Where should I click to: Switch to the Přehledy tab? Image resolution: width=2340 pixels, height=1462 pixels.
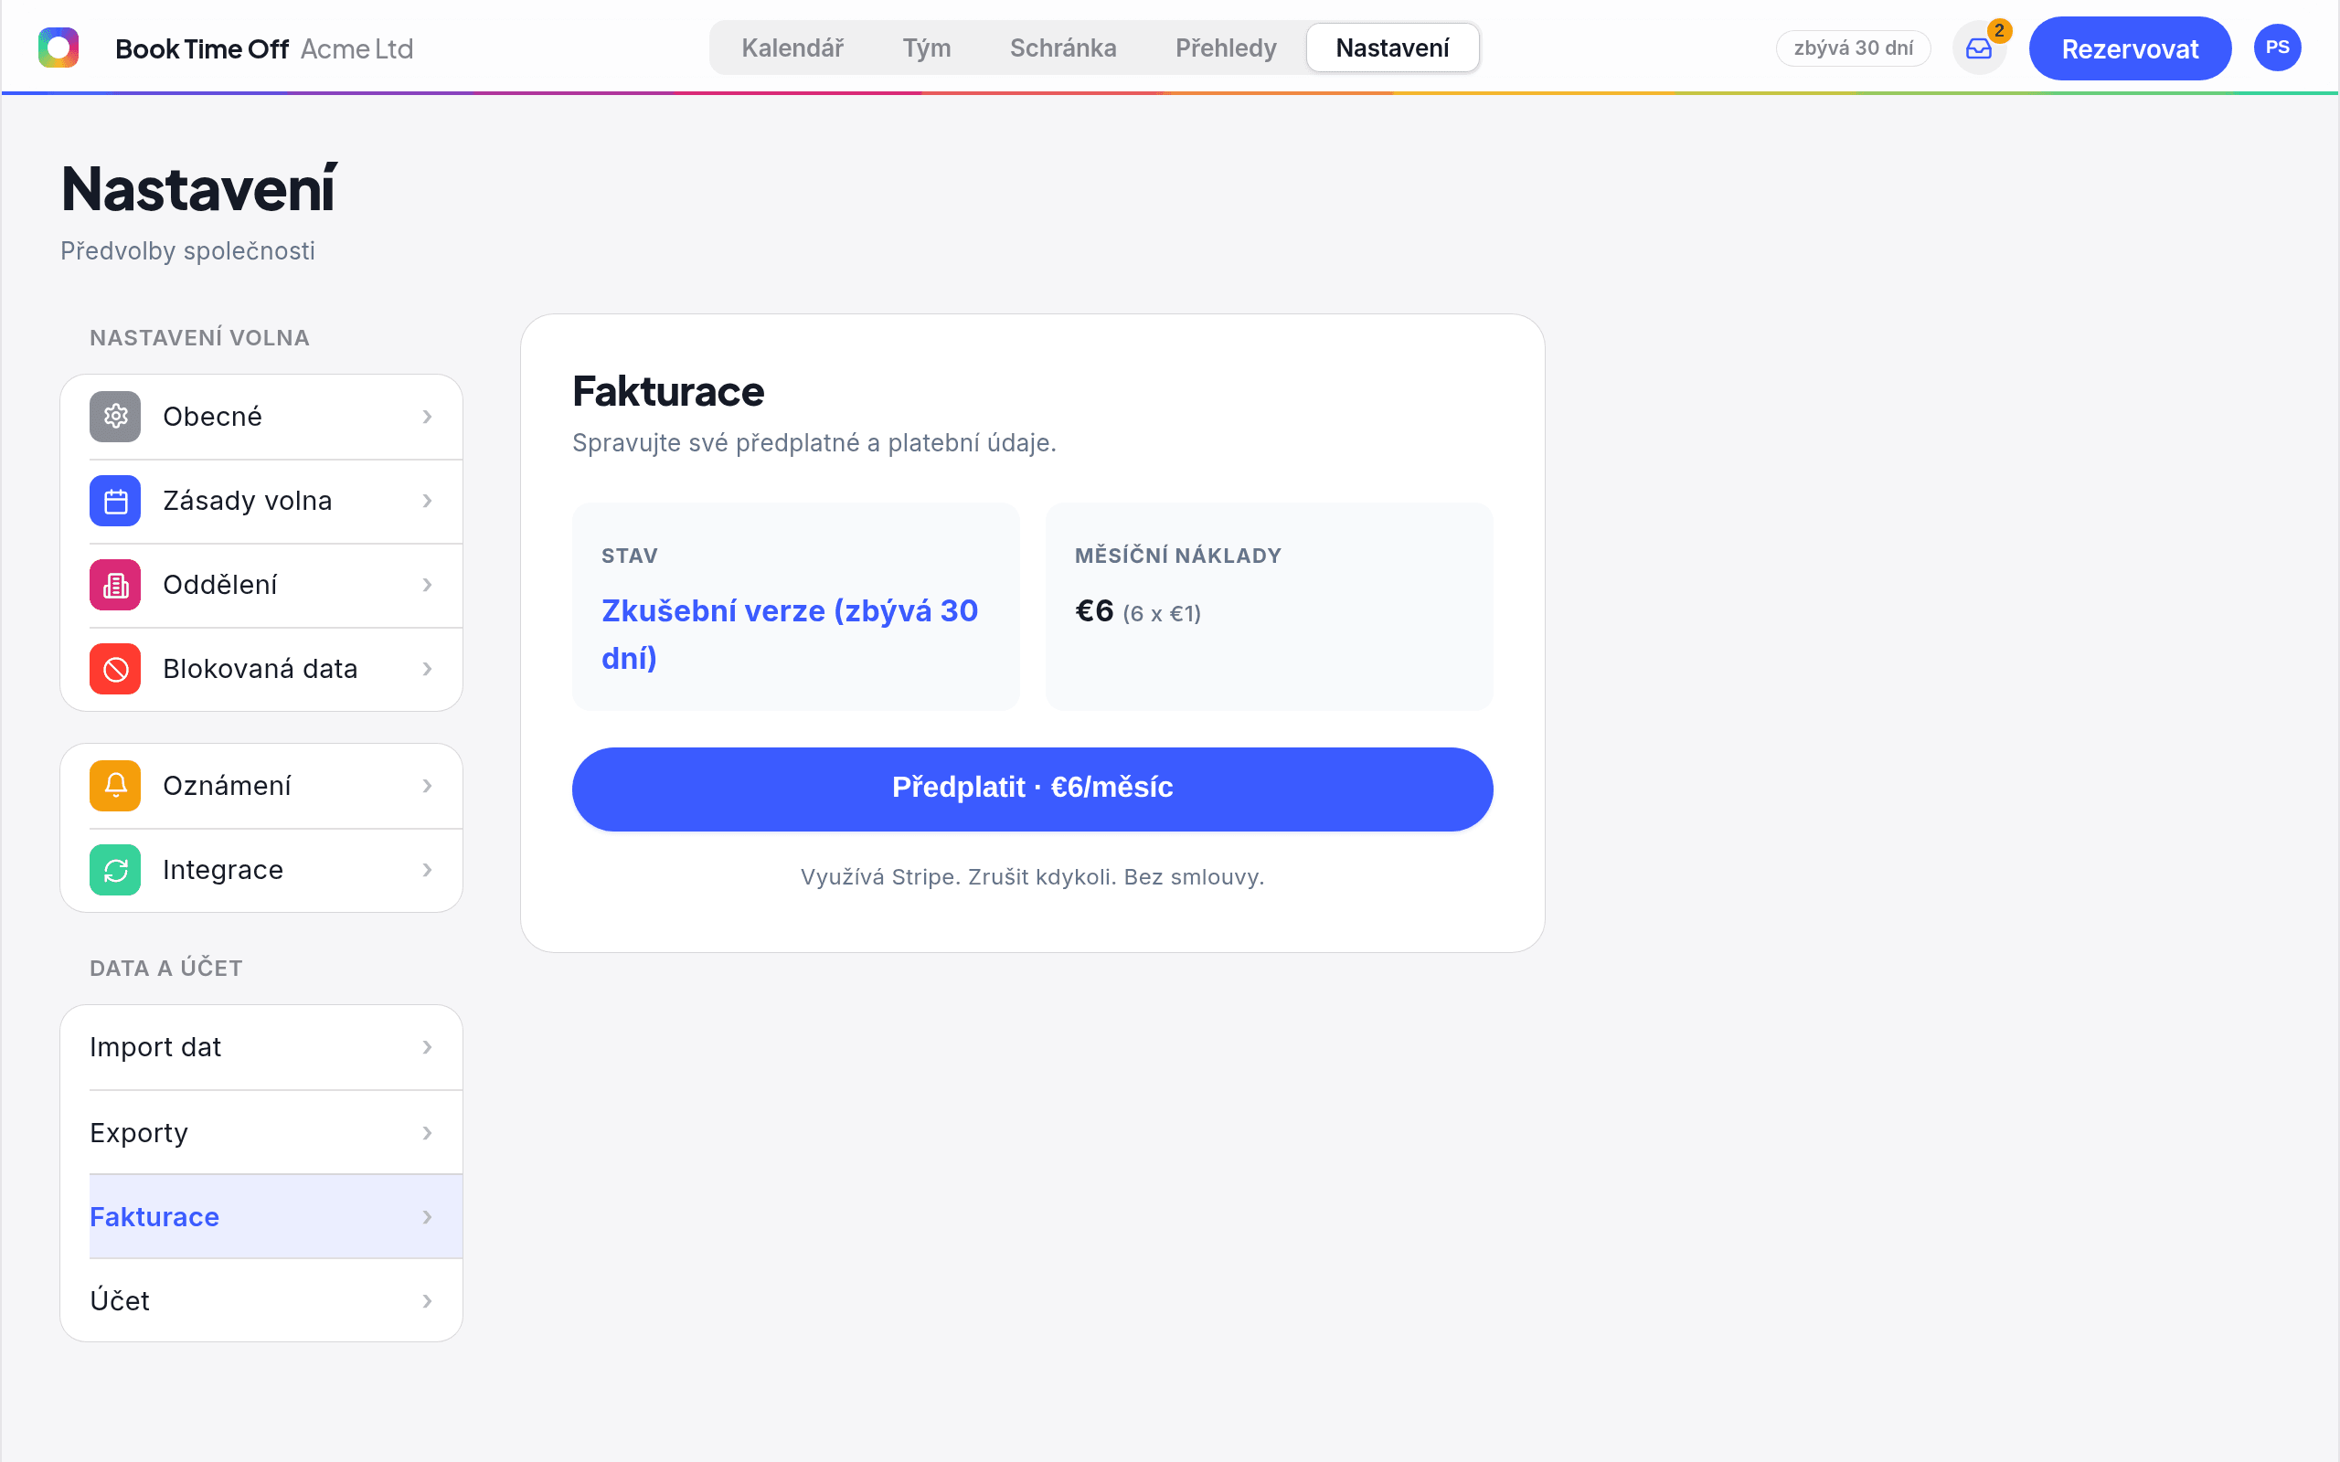(x=1226, y=48)
